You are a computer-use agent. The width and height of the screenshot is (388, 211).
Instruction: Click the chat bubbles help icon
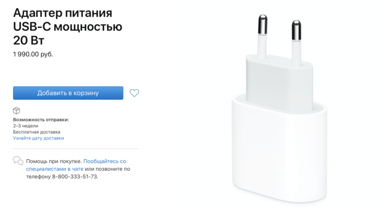pos(18,161)
